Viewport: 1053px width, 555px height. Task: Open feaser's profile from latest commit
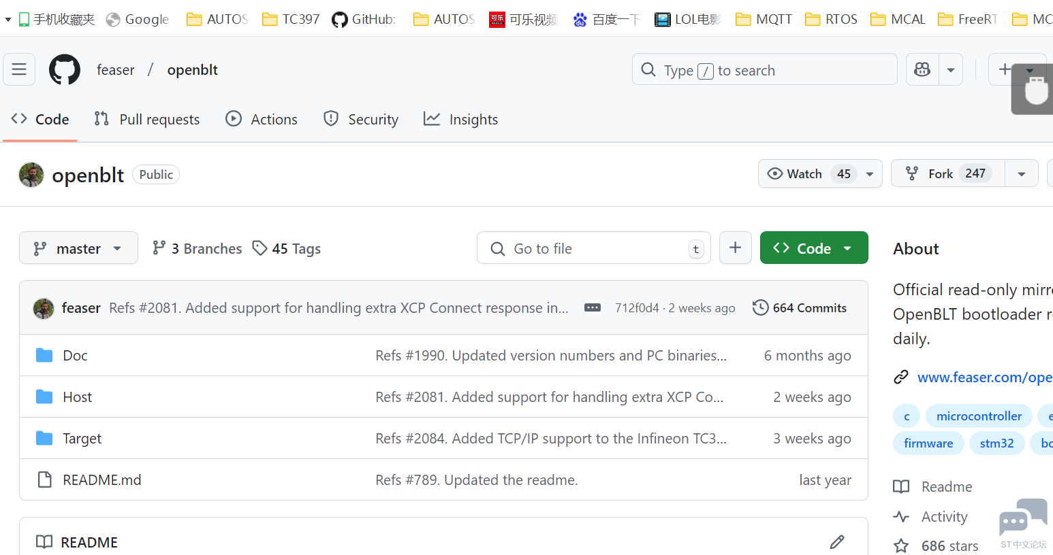(81, 308)
